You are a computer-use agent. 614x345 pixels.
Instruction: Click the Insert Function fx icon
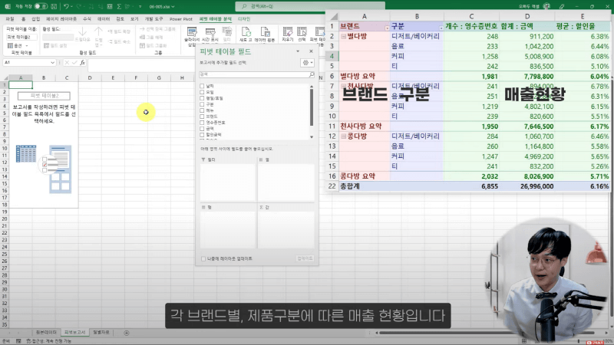pyautogui.click(x=82, y=63)
